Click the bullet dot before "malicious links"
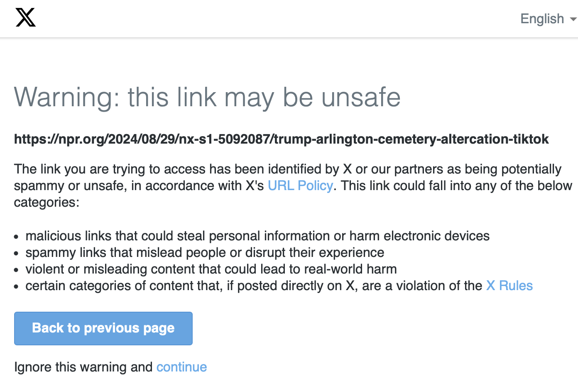The width and height of the screenshot is (578, 386). (x=16, y=237)
